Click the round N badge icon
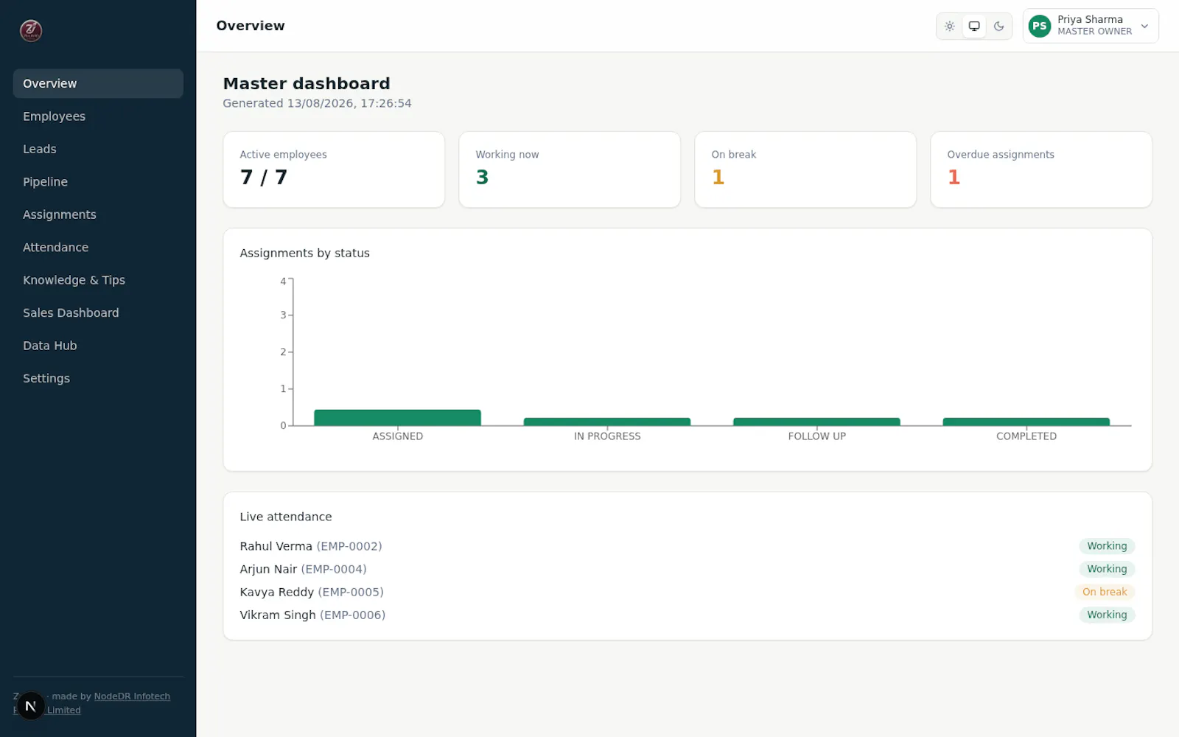This screenshot has width=1179, height=737. (x=30, y=706)
